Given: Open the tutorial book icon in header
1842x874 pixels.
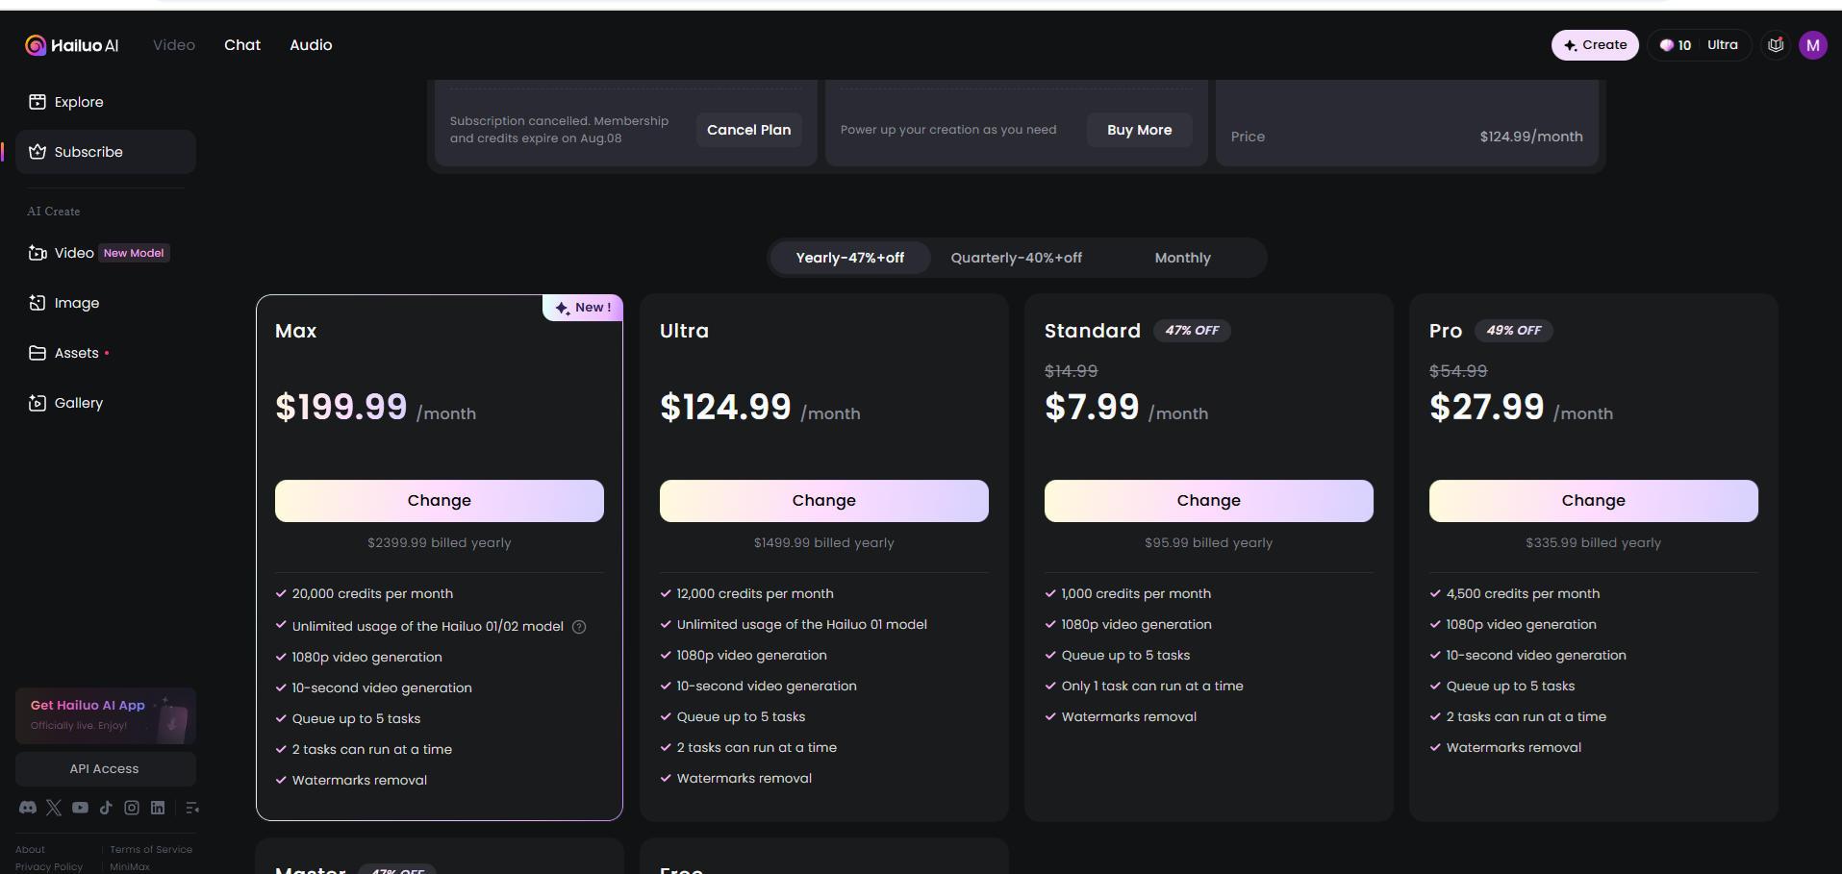Looking at the screenshot, I should pos(1776,45).
